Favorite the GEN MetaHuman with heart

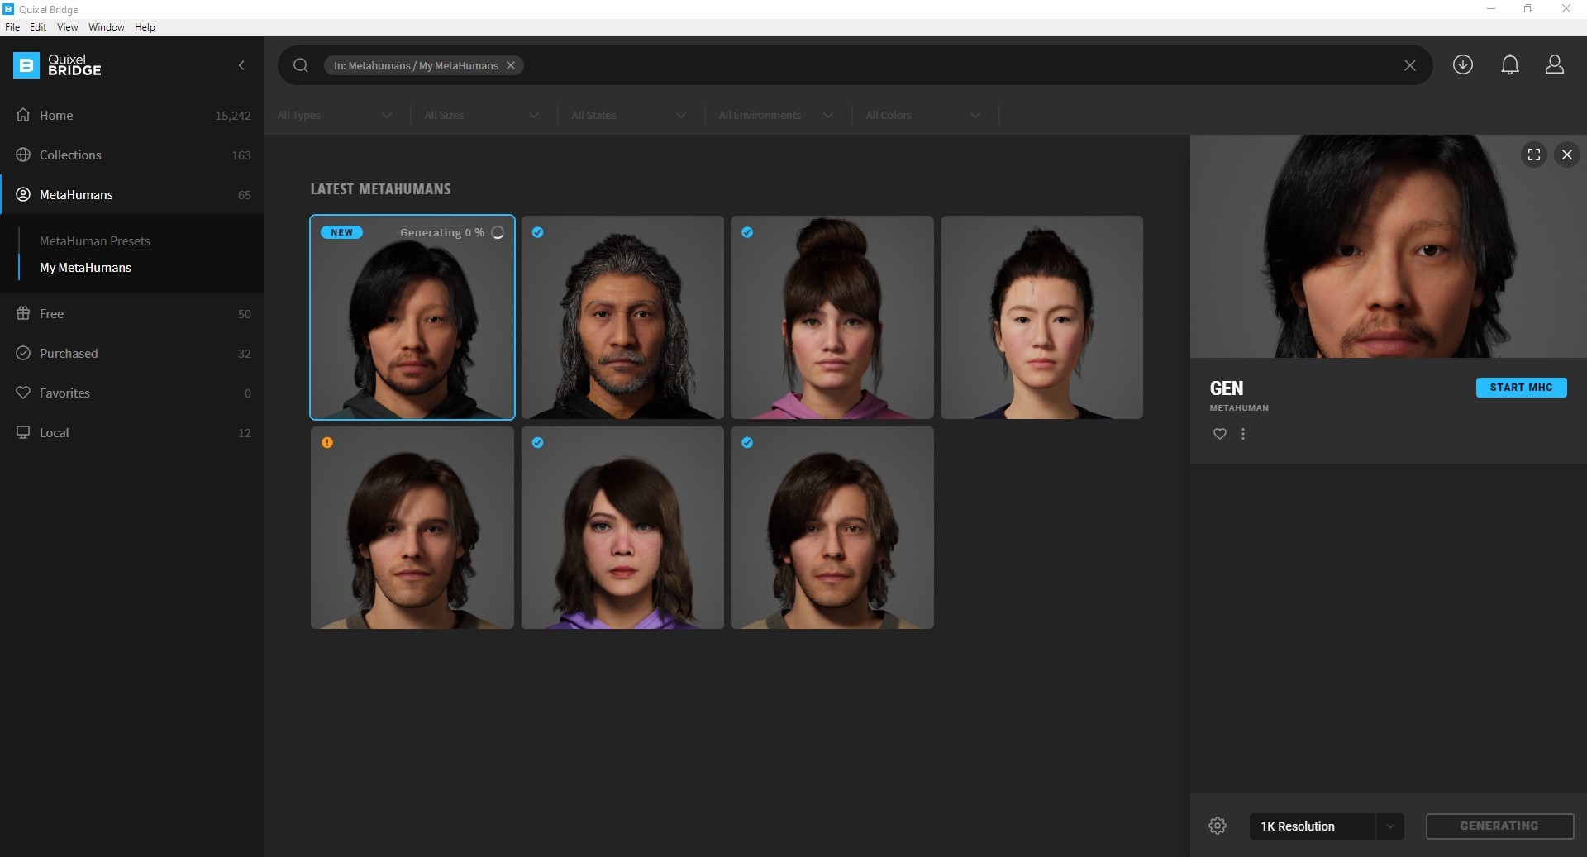coord(1219,434)
